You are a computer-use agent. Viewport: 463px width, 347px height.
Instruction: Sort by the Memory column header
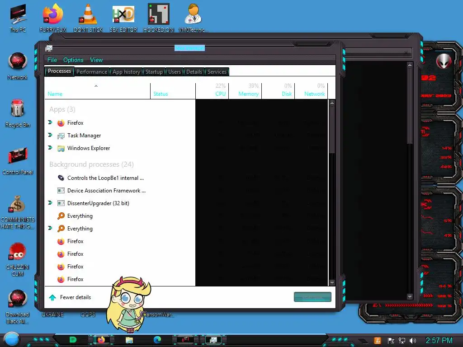click(x=245, y=91)
